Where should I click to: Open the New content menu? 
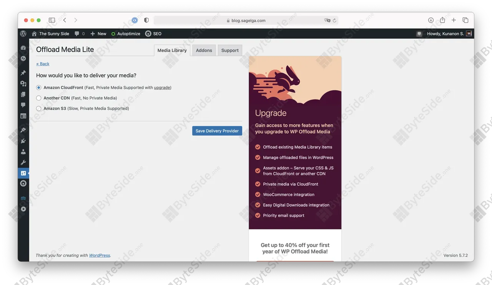[x=98, y=34]
